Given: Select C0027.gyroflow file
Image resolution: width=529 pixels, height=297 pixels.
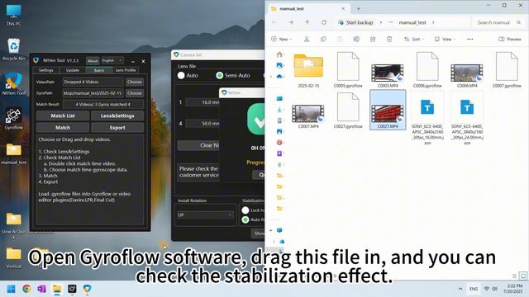Looking at the screenshot, I should (348, 110).
